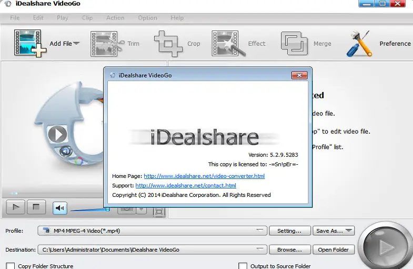Screen dimensions: 413x269
Task: Close the iDealshare VideoGo about dialog
Action: (x=299, y=75)
